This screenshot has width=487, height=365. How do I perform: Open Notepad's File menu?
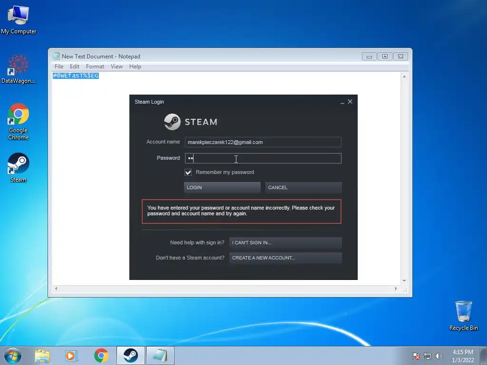[59, 67]
